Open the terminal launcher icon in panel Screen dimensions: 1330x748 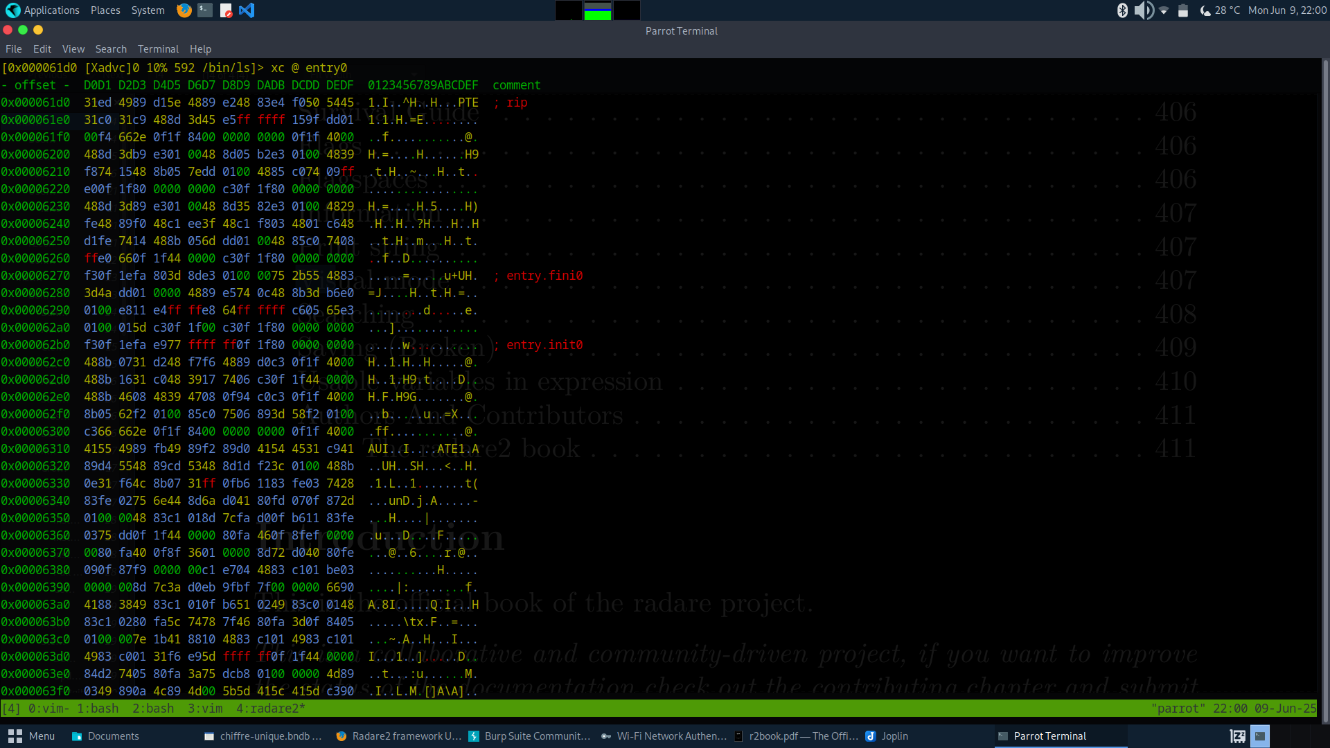204,10
